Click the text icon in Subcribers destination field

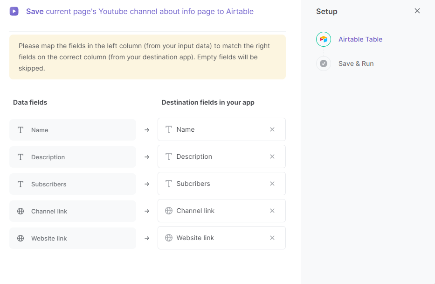tap(169, 184)
